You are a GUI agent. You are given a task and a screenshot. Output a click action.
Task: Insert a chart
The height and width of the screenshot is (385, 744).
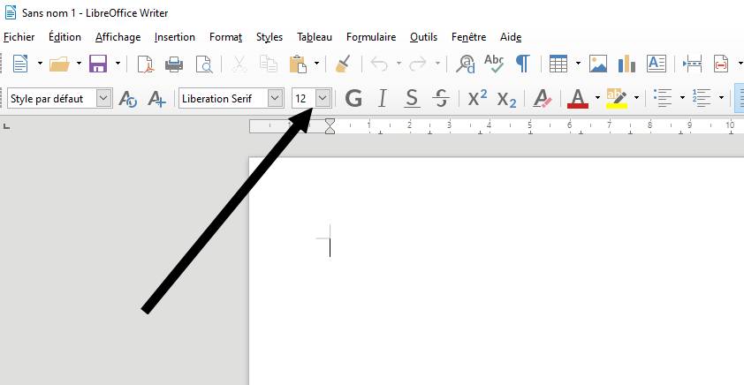click(626, 64)
